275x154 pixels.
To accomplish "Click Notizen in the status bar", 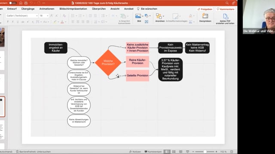I will (x=135, y=152).
